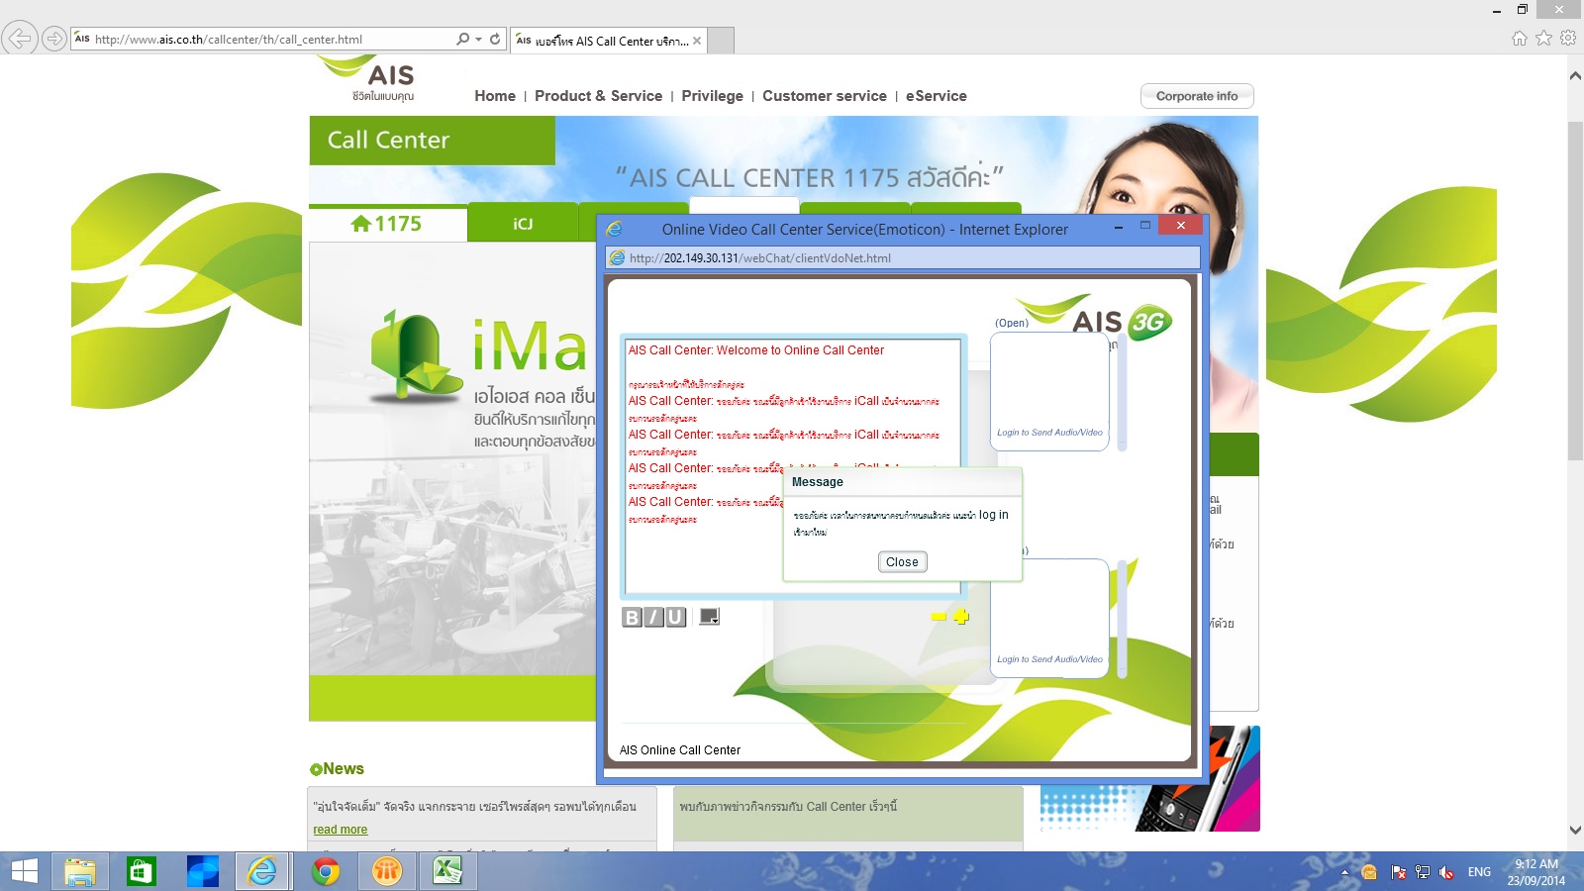Screen dimensions: 1584x891
Task: Open Google Chrome from the taskbar
Action: click(325, 871)
